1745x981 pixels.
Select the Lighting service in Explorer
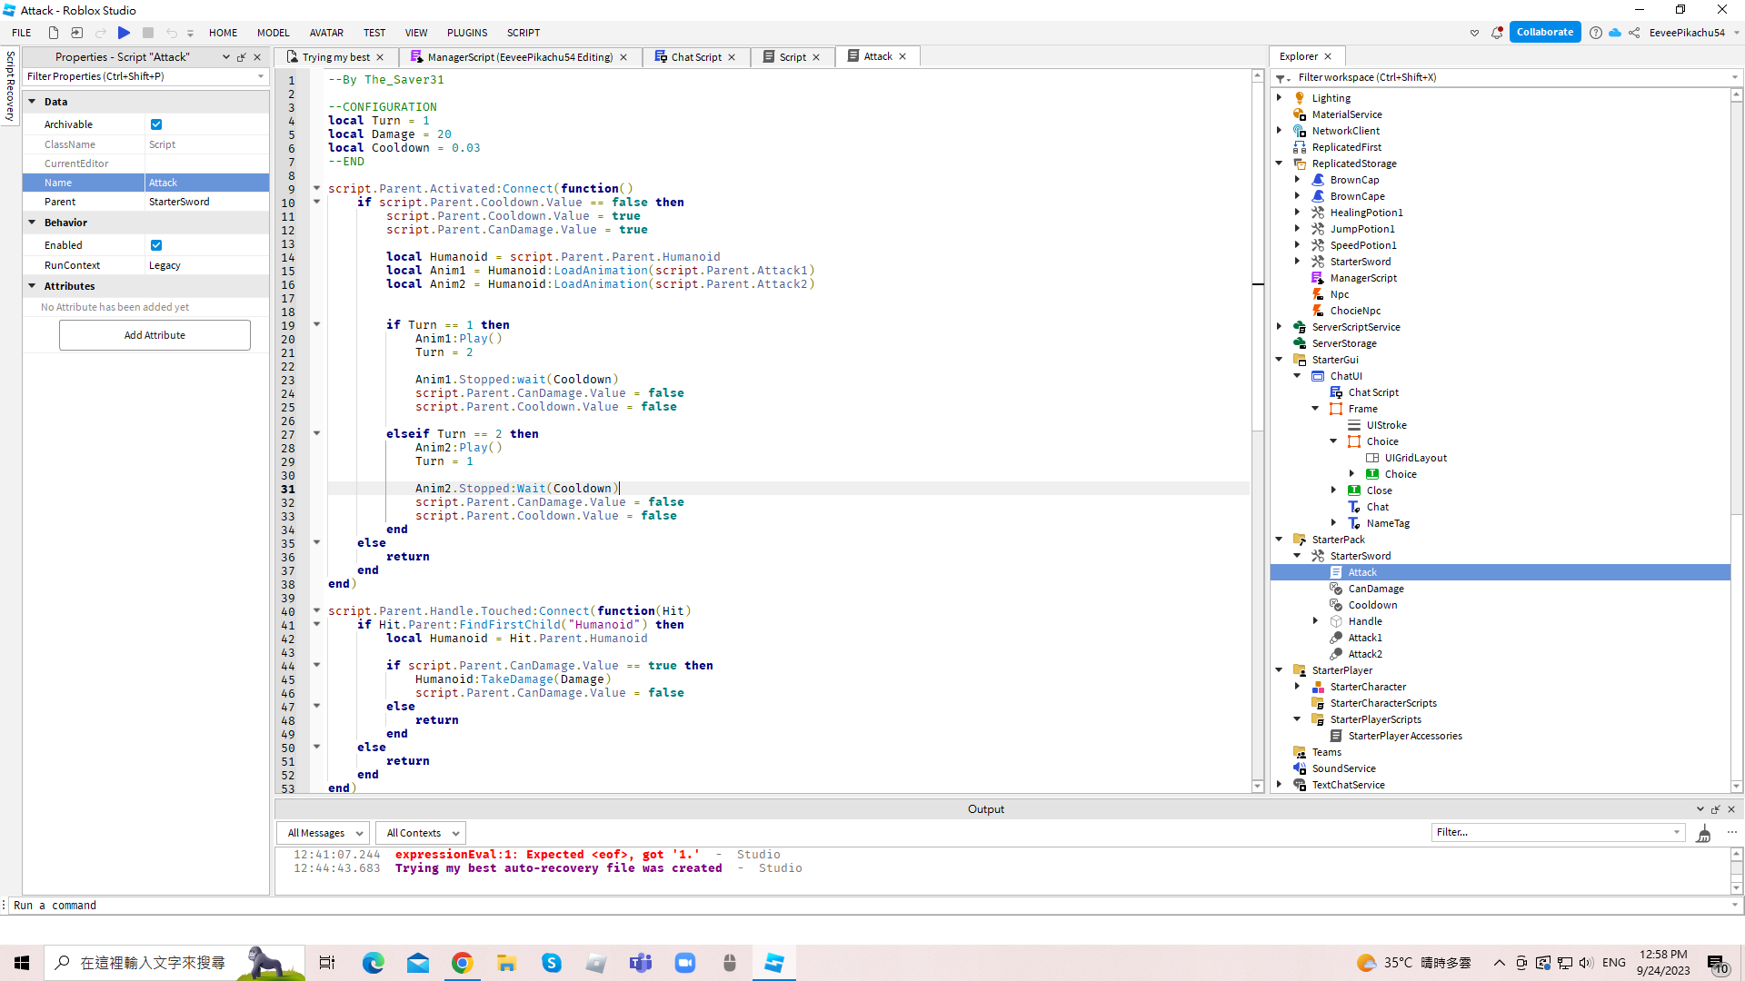click(x=1331, y=98)
